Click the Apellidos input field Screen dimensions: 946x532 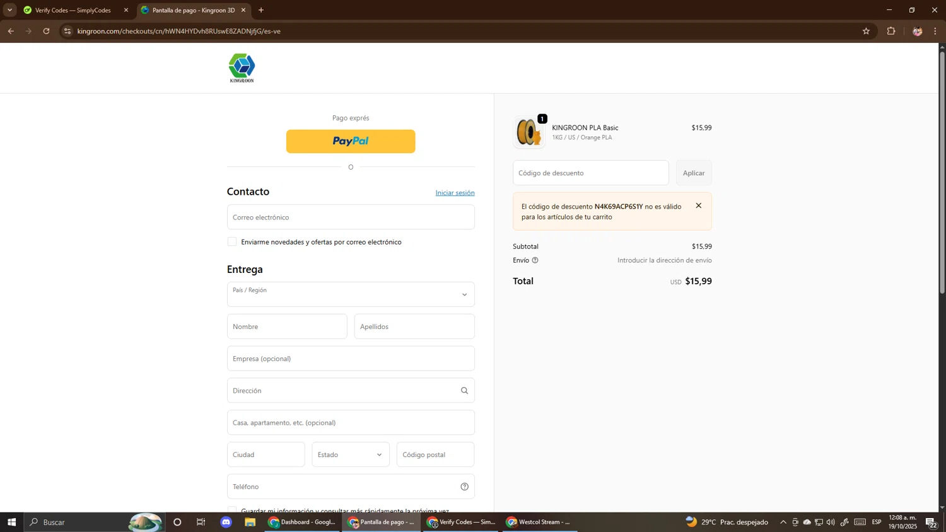pos(414,327)
